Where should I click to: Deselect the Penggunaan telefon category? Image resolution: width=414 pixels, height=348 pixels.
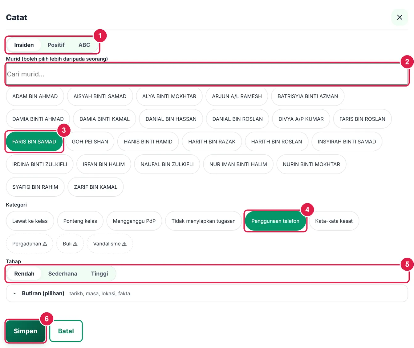point(275,221)
